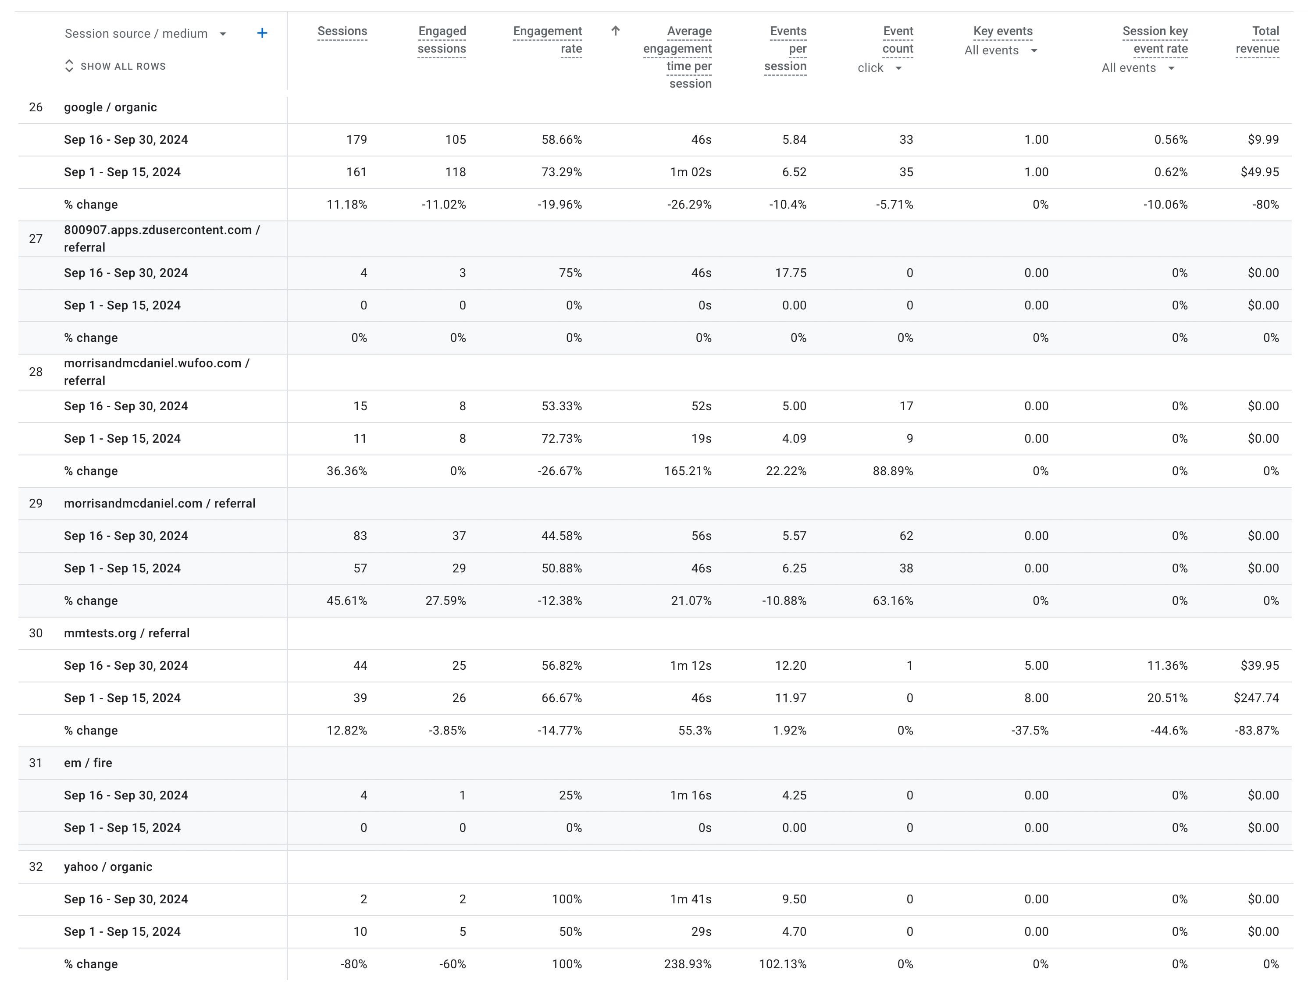The height and width of the screenshot is (991, 1308).
Task: Click the plus icon to add dimension
Action: 262,33
